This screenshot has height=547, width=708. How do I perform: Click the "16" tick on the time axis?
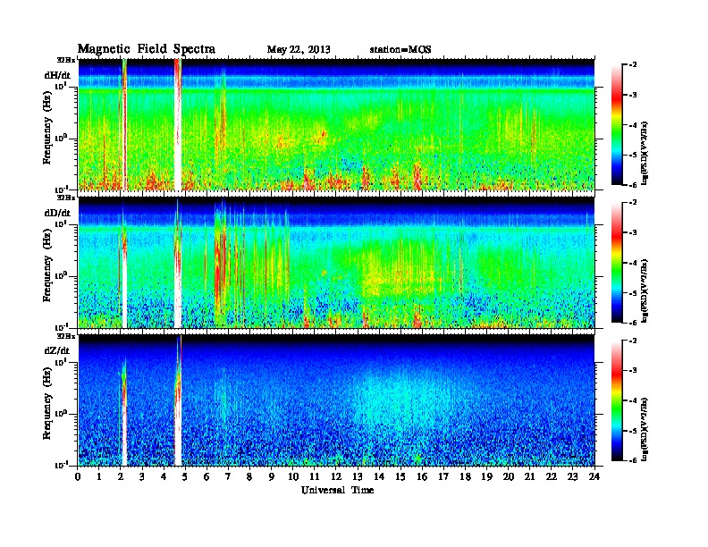[x=422, y=477]
